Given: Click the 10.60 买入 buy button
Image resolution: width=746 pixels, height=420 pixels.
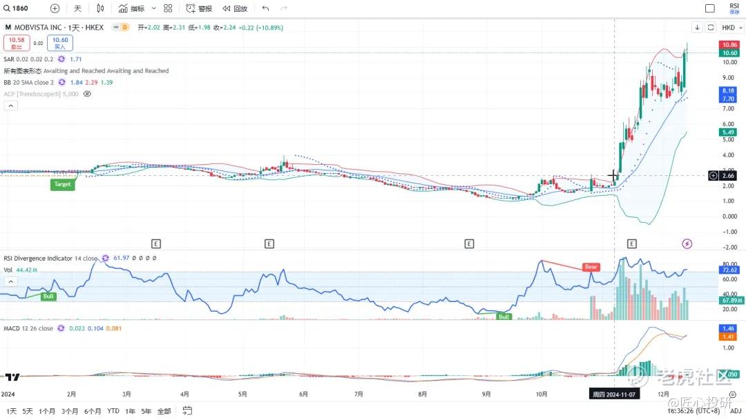Looking at the screenshot, I should pyautogui.click(x=60, y=43).
